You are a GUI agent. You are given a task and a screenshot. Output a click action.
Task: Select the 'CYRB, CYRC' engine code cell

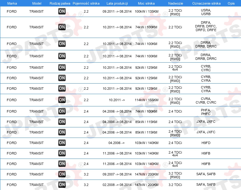[x=206, y=68]
